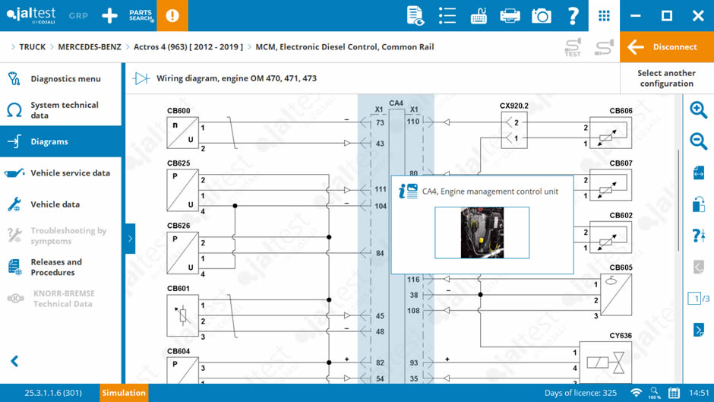The image size is (714, 402).
Task: Go to MERCEDES-BENZ breadcrumb
Action: click(x=90, y=47)
